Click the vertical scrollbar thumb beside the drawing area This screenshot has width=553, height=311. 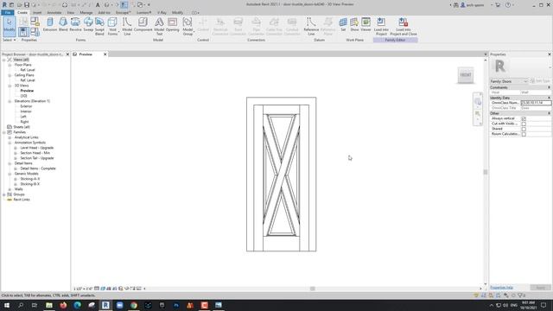click(486, 172)
